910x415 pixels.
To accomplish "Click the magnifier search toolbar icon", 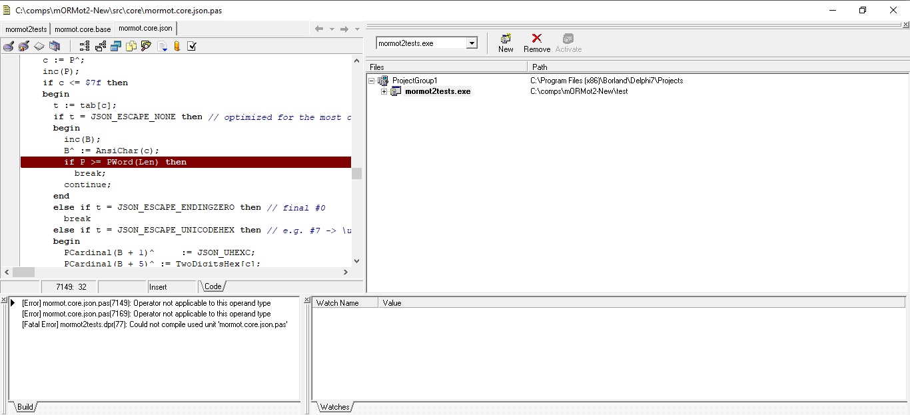I will tap(146, 46).
